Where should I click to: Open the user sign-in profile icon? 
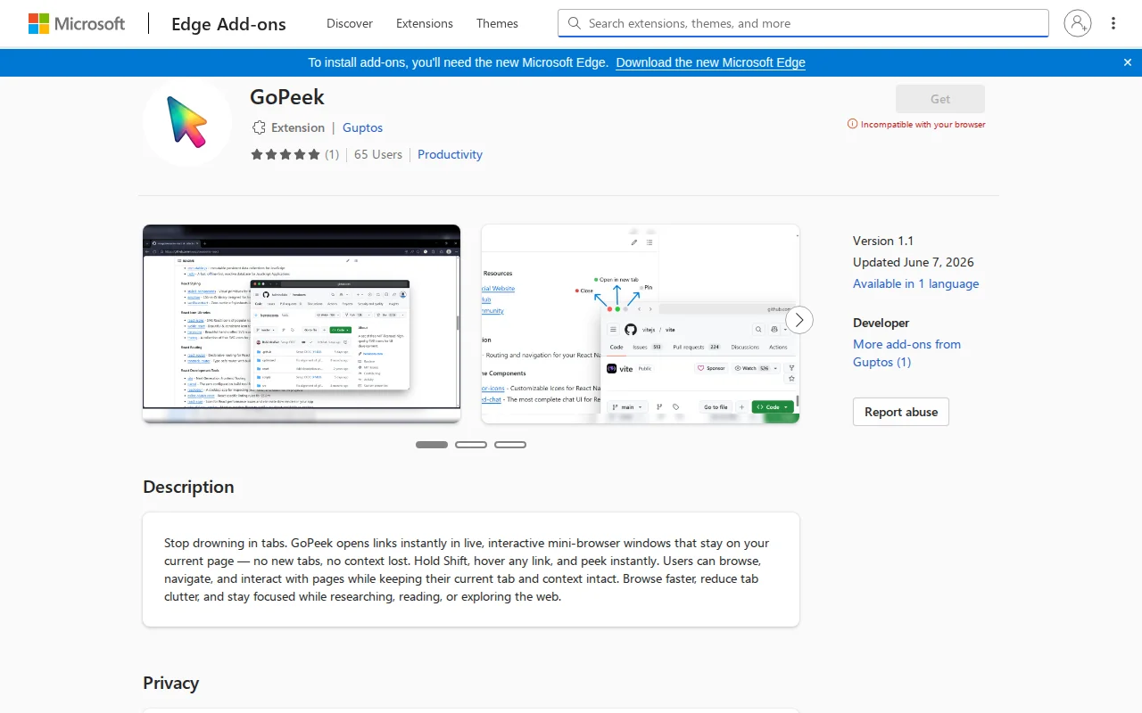(x=1078, y=23)
